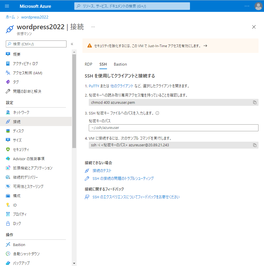This screenshot has height=266, width=264.
Task: Open SSH の接続の問題のトラブルシューティング link
Action: tap(123, 178)
